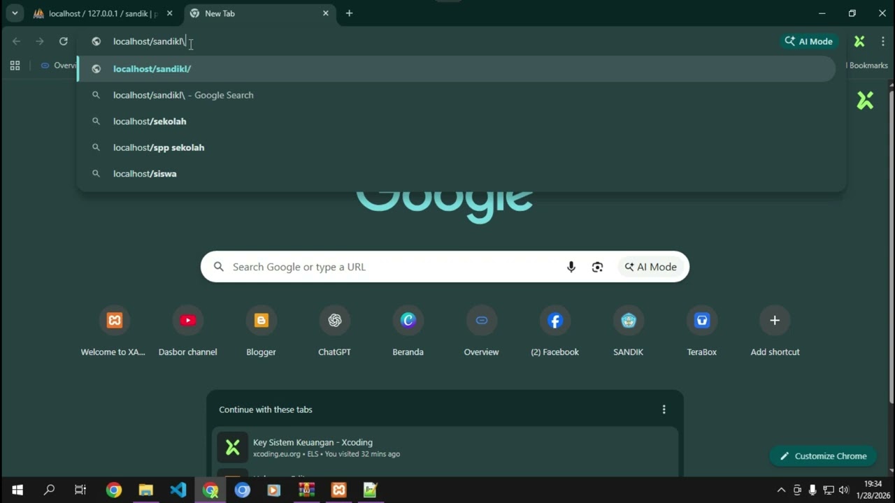Open File Explorer from the taskbar
This screenshot has height=503, width=895.
pyautogui.click(x=145, y=490)
